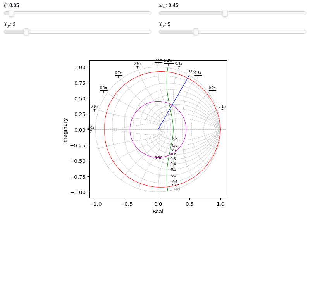The width and height of the screenshot is (310, 281).
Task: Click the ωn natural frequency slider handle
Action: (225, 13)
